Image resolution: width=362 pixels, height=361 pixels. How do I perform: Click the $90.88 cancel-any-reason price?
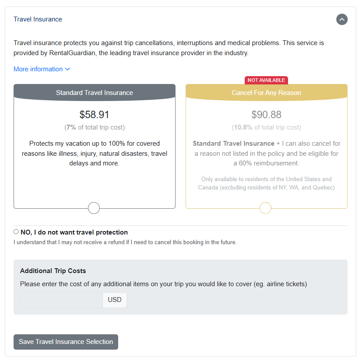(x=266, y=115)
